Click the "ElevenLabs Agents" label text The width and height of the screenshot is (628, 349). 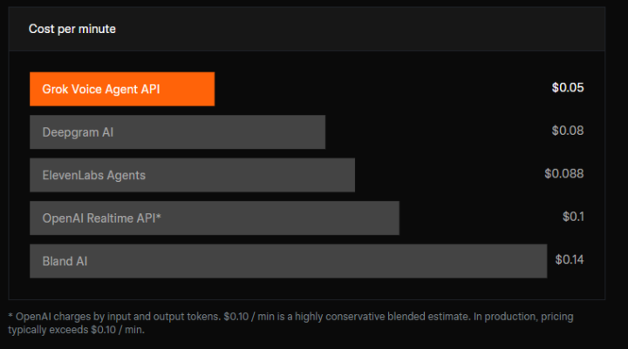(94, 175)
